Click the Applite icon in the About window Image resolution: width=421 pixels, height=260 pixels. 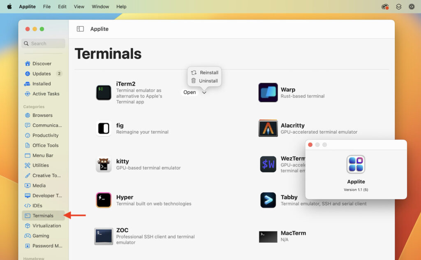pyautogui.click(x=356, y=164)
